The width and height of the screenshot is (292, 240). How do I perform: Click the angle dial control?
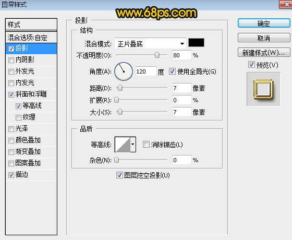coord(124,71)
